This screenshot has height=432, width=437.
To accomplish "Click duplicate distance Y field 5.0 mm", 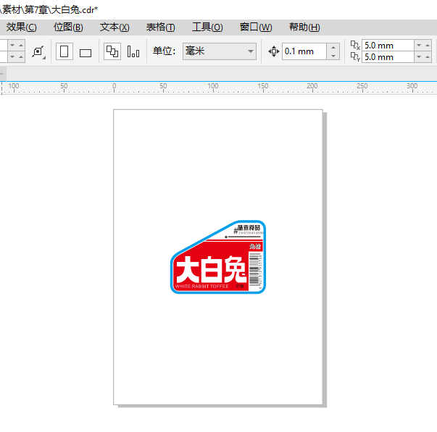I will 388,57.
